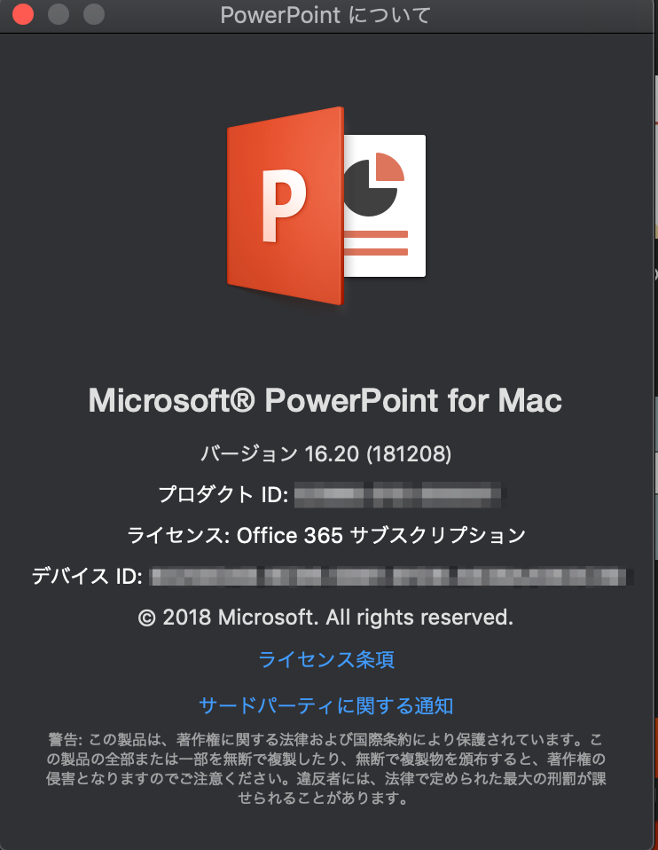Click the プロダクト ID label
The image size is (658, 850).
pos(223,494)
